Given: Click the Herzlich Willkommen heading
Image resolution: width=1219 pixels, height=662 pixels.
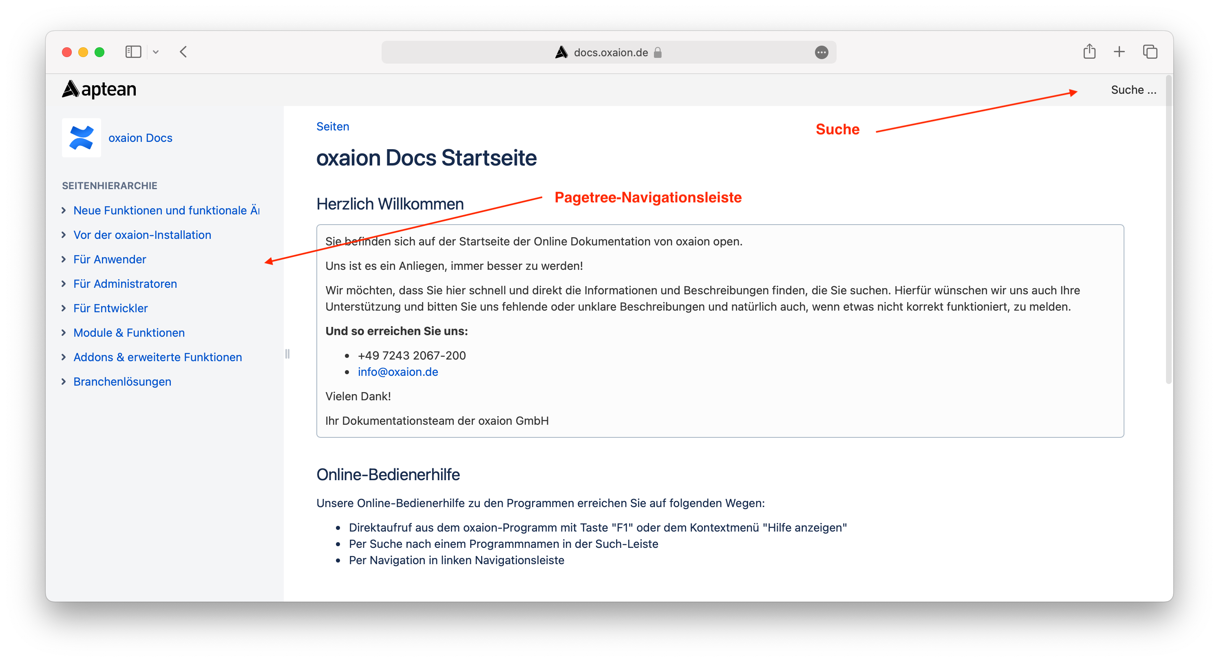Looking at the screenshot, I should coord(389,204).
